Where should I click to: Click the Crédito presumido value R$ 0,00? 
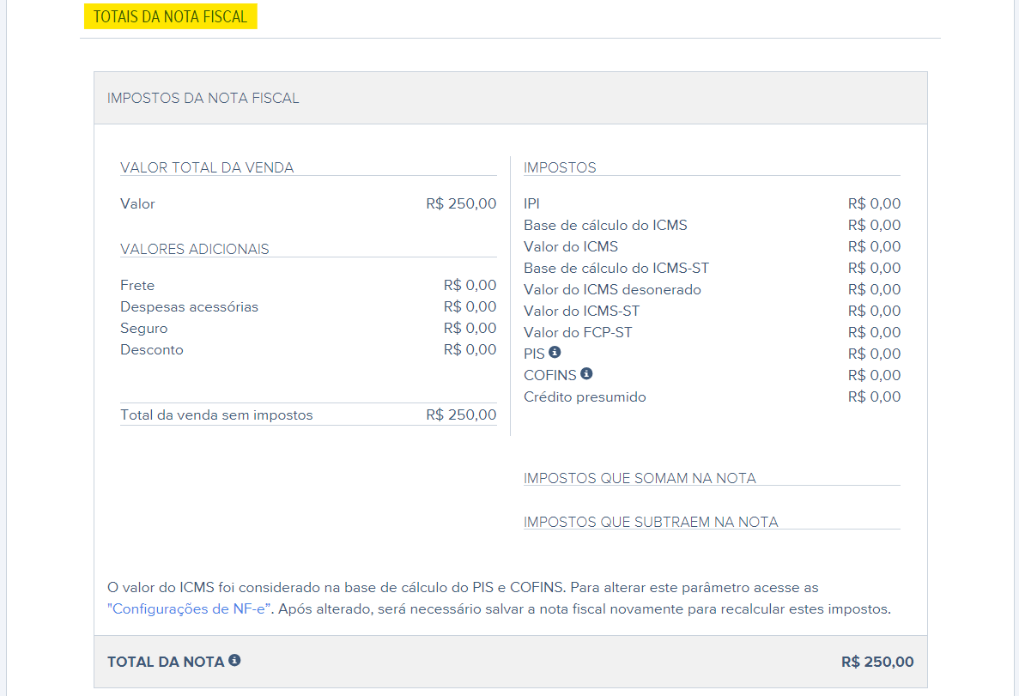point(874,397)
